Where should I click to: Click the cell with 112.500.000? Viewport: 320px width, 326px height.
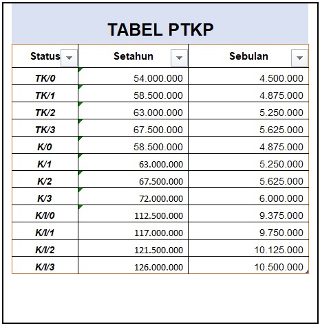click(133, 213)
